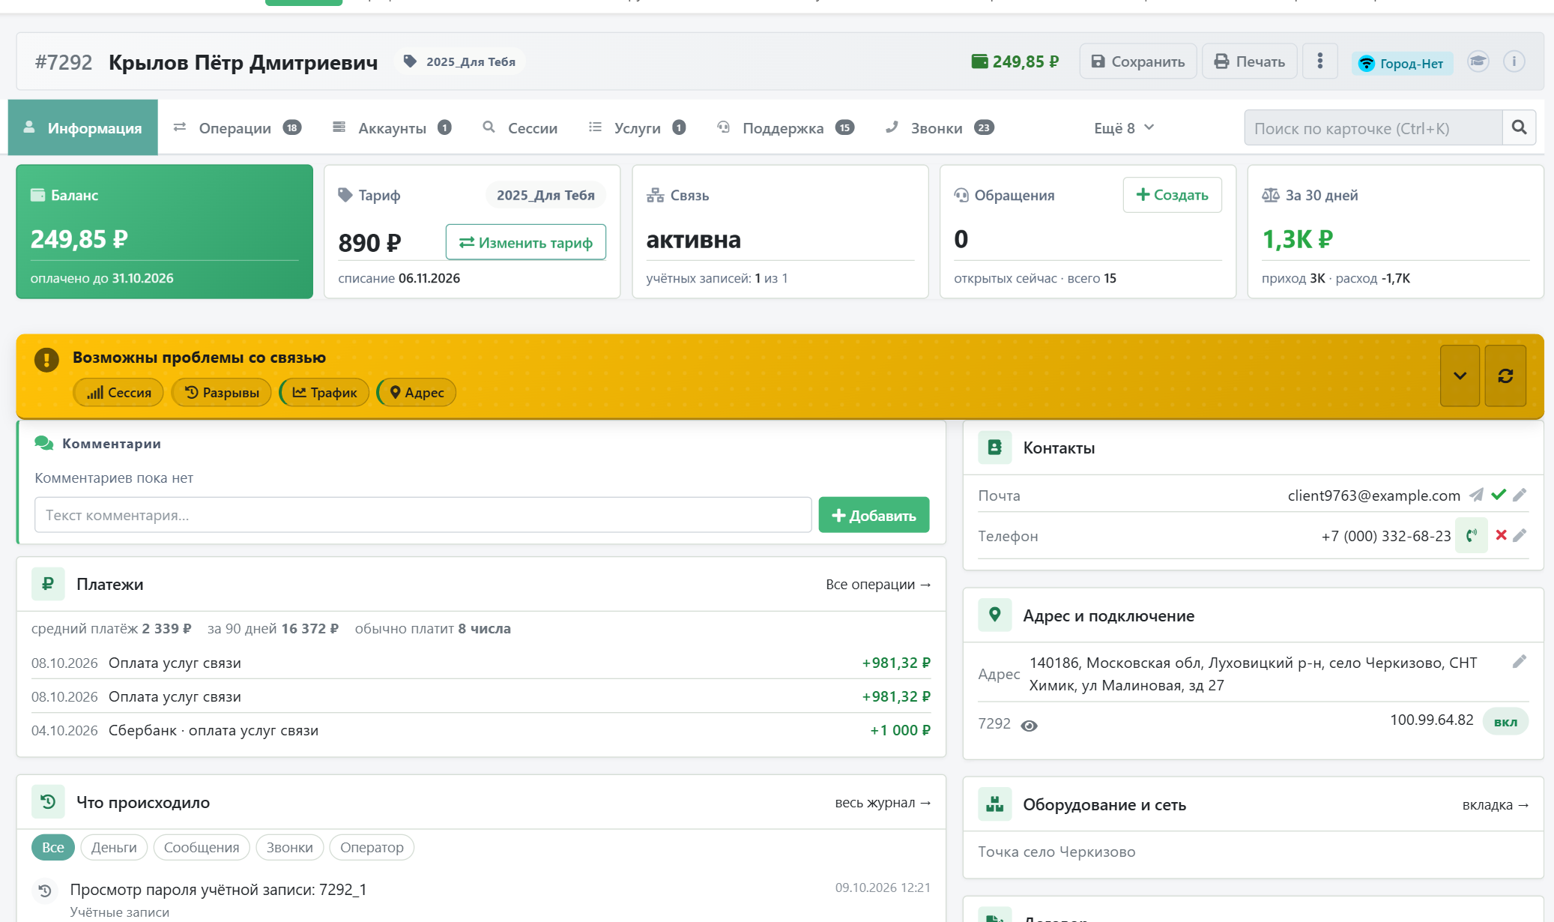1554x922 pixels.
Task: Open the Сессии tab
Action: point(520,127)
